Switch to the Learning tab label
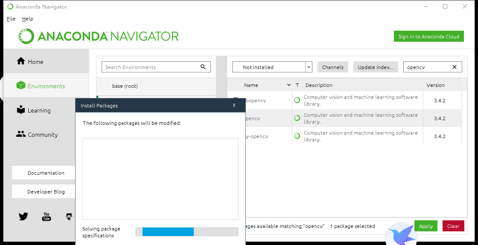This screenshot has width=478, height=245. click(x=39, y=110)
